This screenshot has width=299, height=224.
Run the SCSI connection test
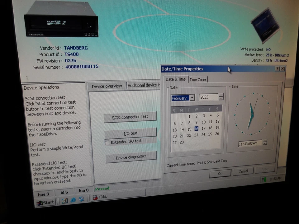(130, 117)
